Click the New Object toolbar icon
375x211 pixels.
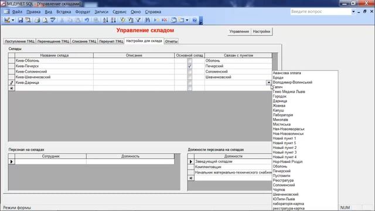point(182,20)
